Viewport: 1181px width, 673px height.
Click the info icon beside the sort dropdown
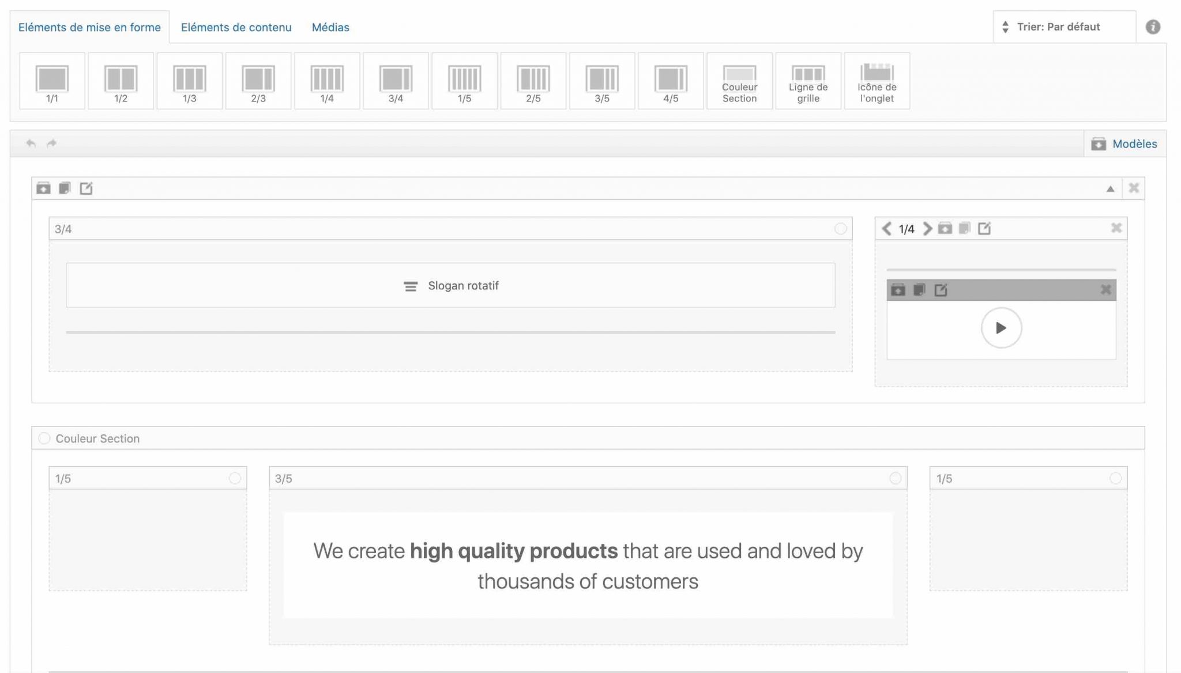point(1153,27)
